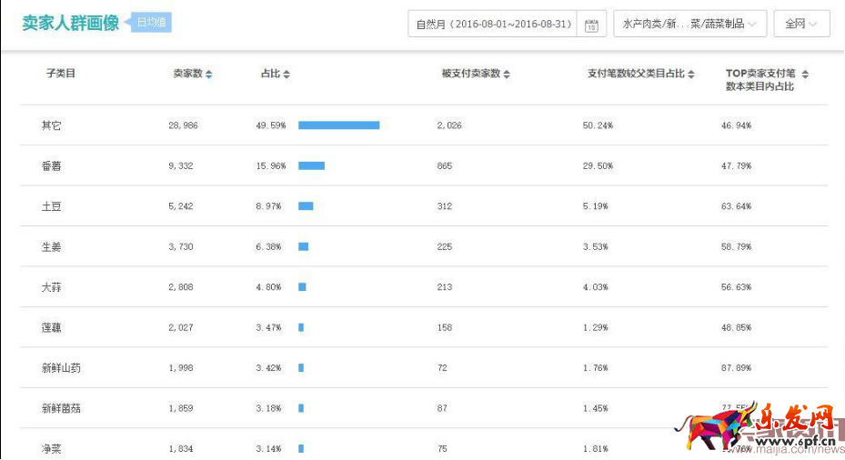Click the 子类目 column header
This screenshot has width=845, height=460.
[60, 74]
